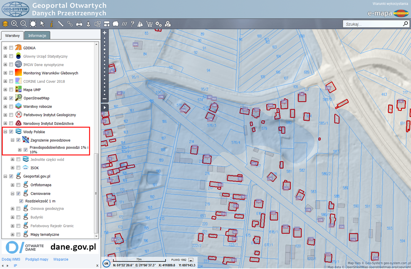Click the zoom out magnifier tool
Screen dimensions: 411x269
pyautogui.click(x=24, y=24)
